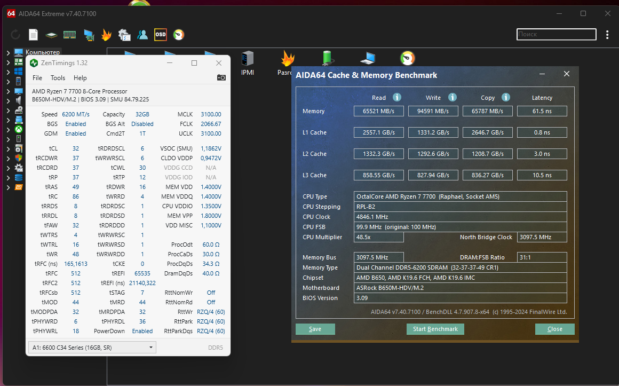Select the Xbox DirectX icon in sidebar tree

click(19, 129)
